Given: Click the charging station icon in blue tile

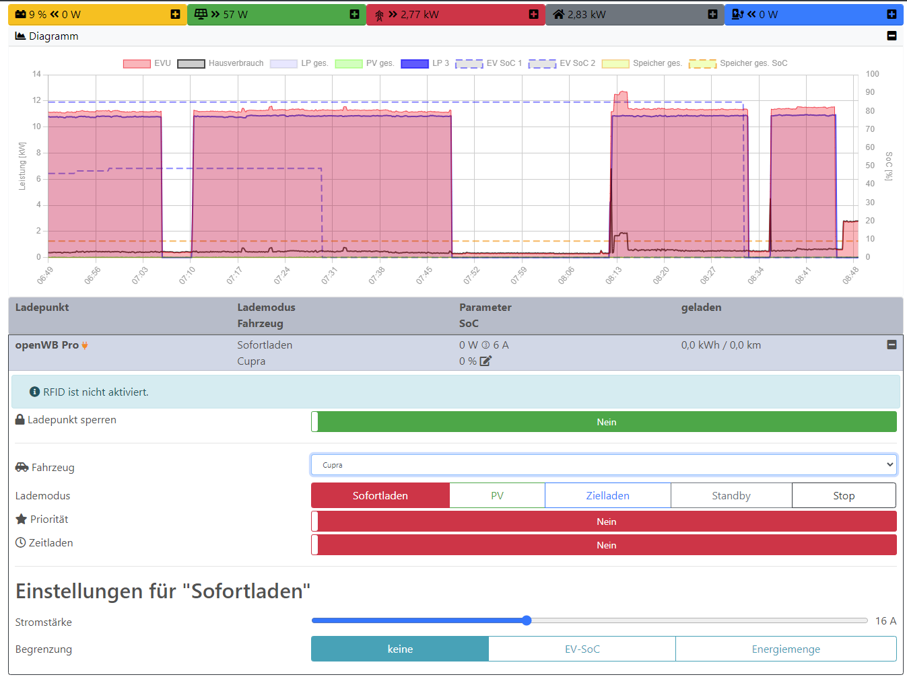Looking at the screenshot, I should [738, 14].
